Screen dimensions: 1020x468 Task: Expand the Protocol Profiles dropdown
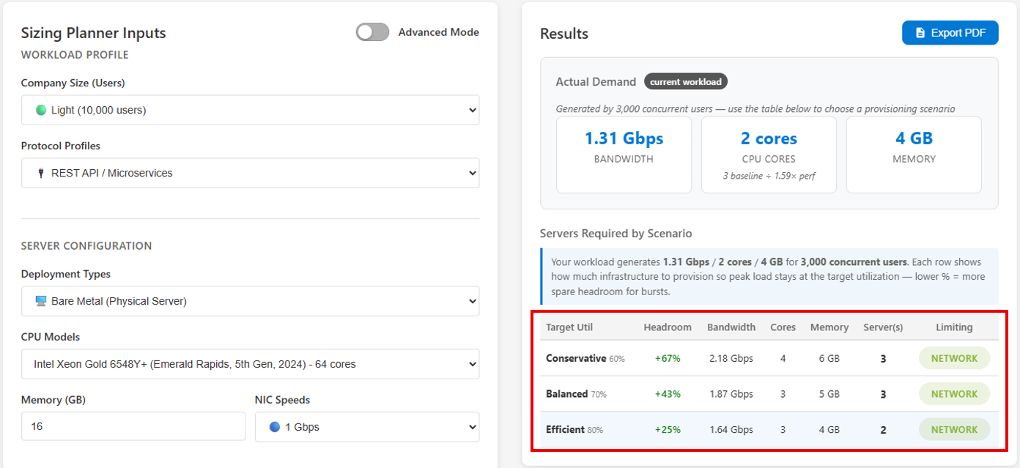[x=250, y=173]
